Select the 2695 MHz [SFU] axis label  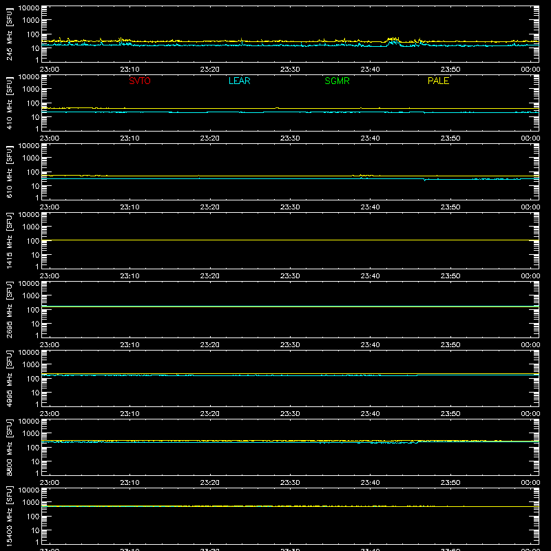pos(10,309)
